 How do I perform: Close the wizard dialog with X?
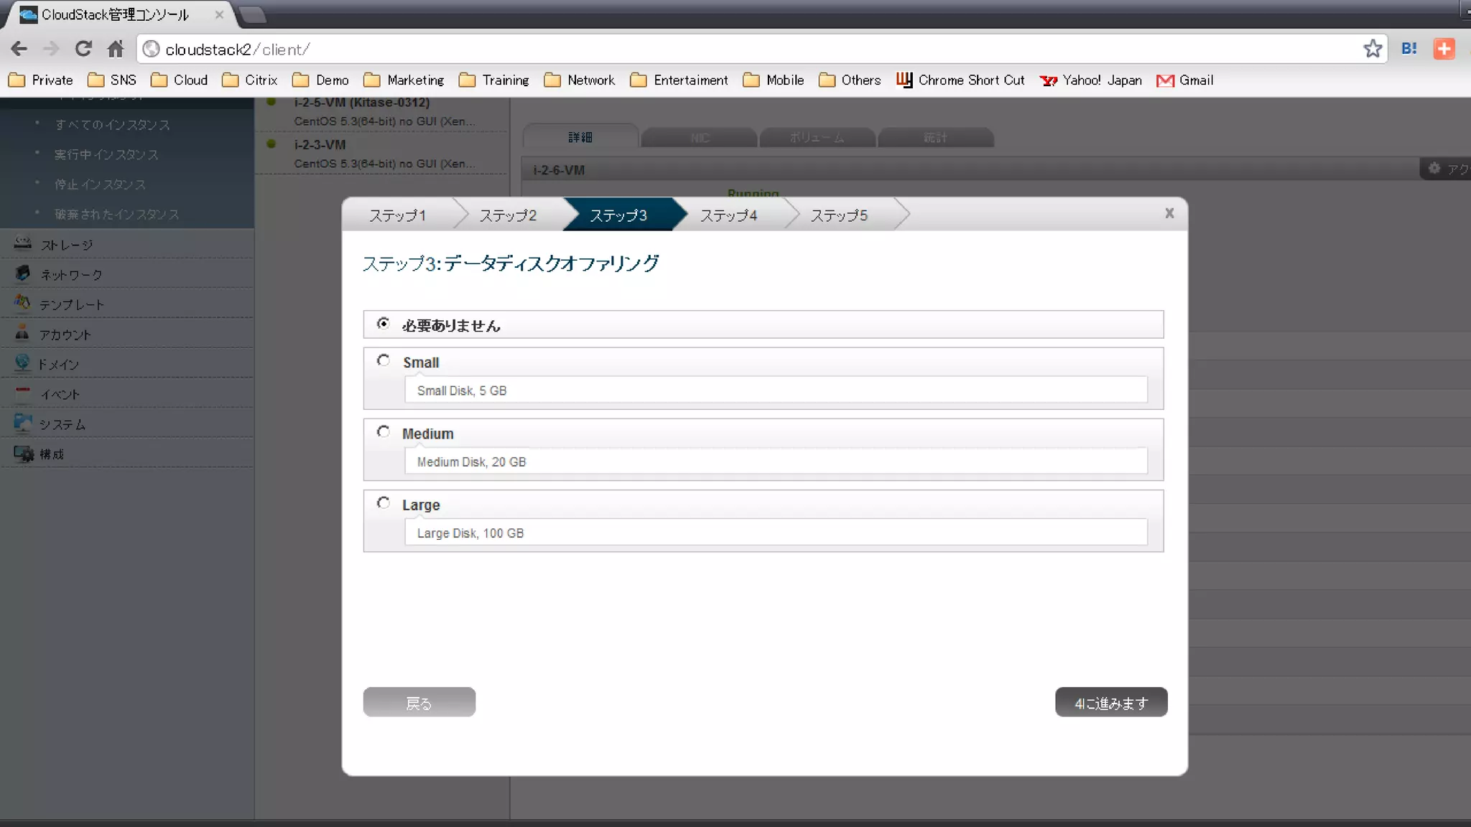(1169, 213)
